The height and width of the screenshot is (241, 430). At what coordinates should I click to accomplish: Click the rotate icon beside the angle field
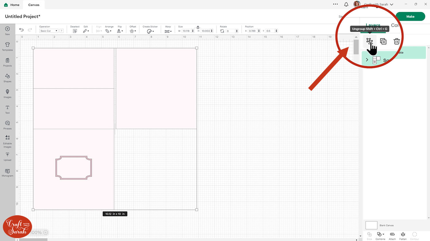pos(222,31)
